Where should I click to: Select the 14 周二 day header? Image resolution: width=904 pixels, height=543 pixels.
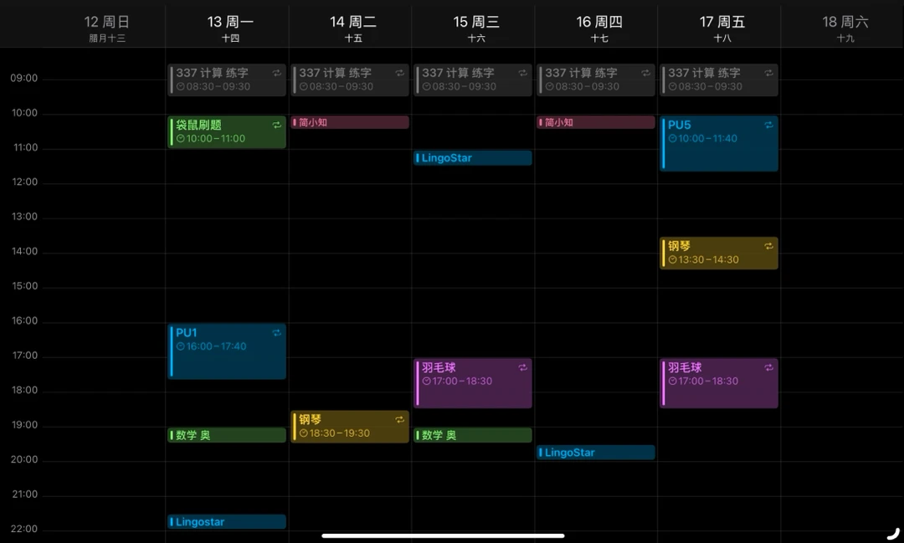click(x=353, y=28)
